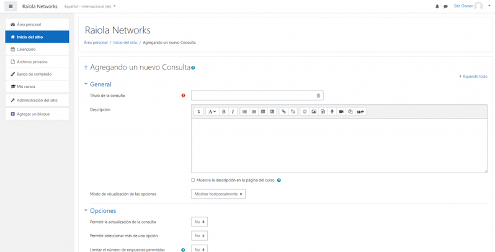Viewport: 495px width, 252px height.
Task: Open Permitir seleccionar más de una opción dropdown
Action: coord(199,236)
